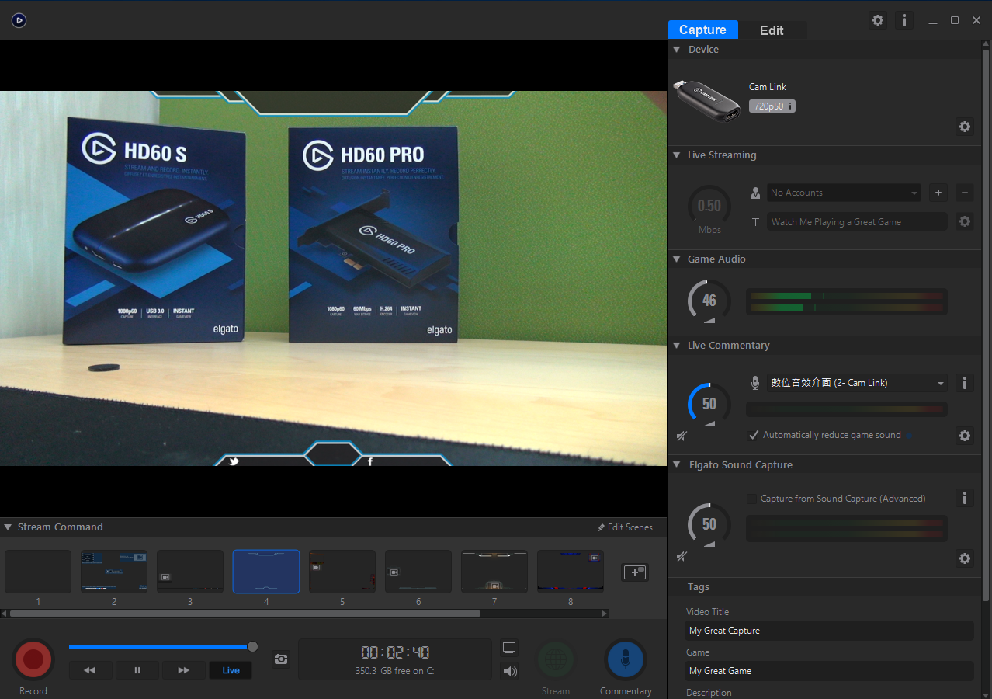Collapse the Elgato Sound Capture section
Screen dimensions: 992x699
click(x=677, y=465)
